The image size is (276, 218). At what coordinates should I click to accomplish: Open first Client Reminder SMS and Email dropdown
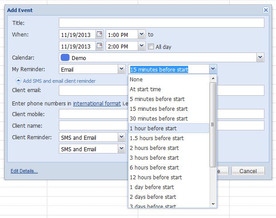click(122, 137)
